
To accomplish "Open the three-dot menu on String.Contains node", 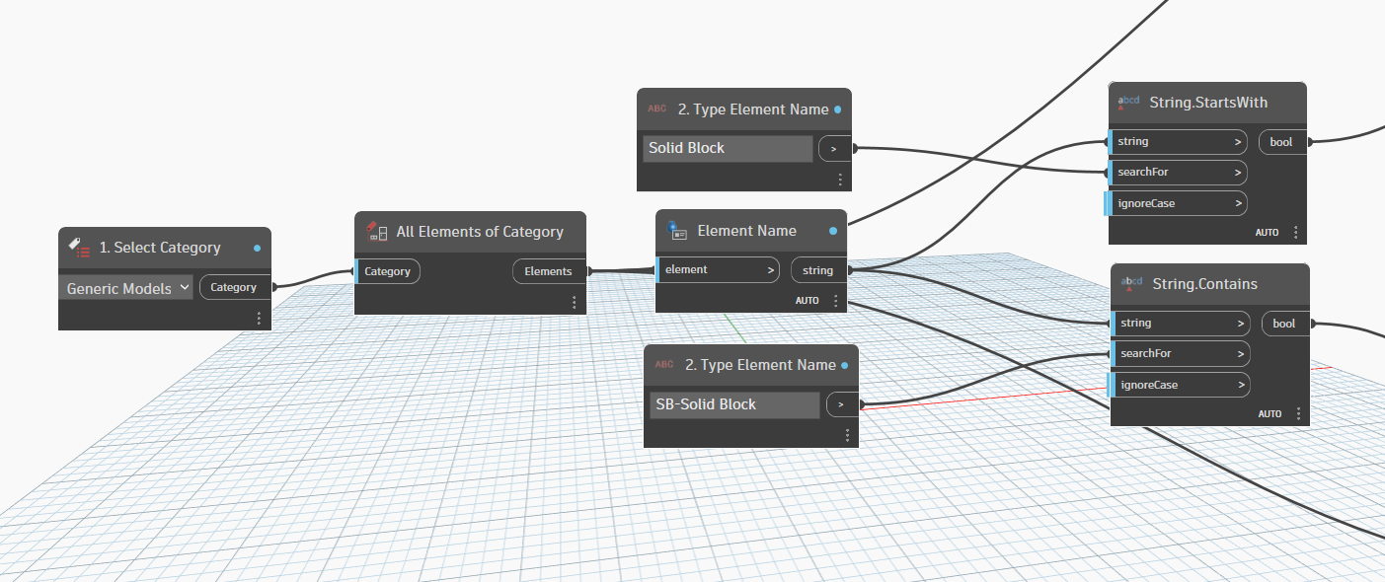I will click(1297, 413).
